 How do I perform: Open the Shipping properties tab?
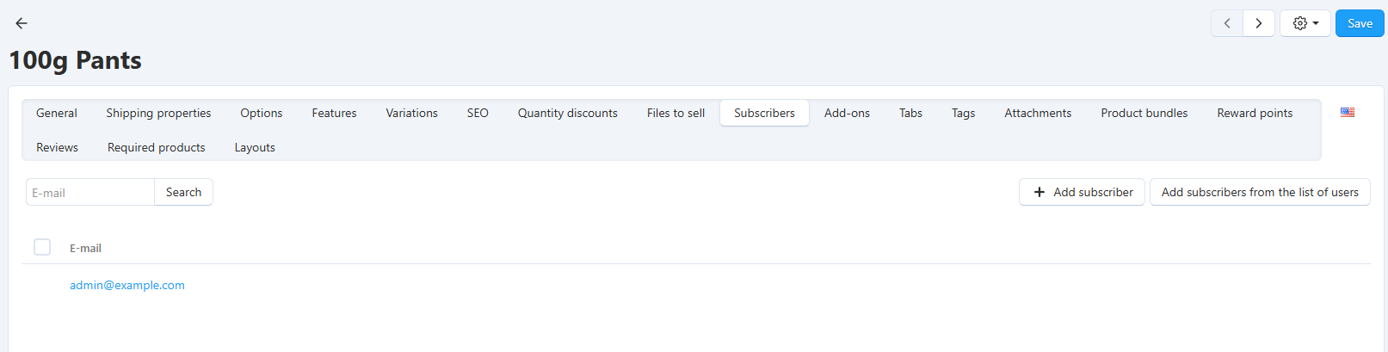tap(158, 113)
